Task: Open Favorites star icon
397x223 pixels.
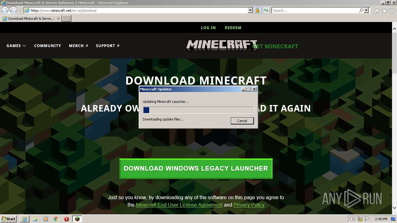Action: tap(384, 11)
